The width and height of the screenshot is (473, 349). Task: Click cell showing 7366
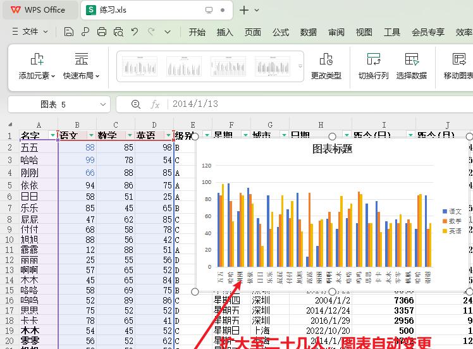(x=384, y=300)
